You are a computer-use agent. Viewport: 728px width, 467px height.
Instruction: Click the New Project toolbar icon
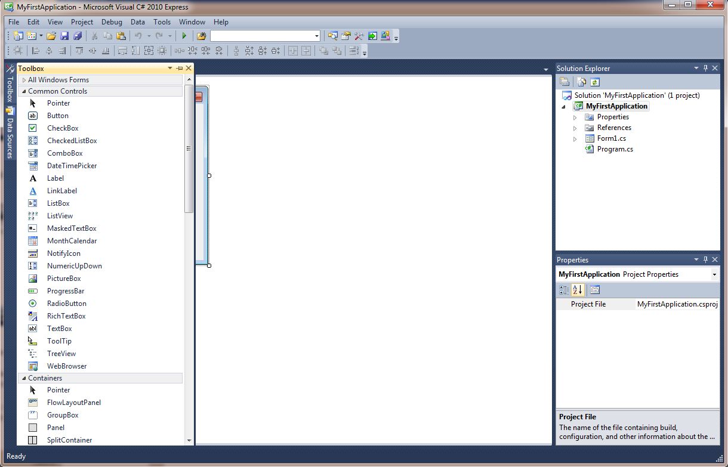pyautogui.click(x=18, y=36)
